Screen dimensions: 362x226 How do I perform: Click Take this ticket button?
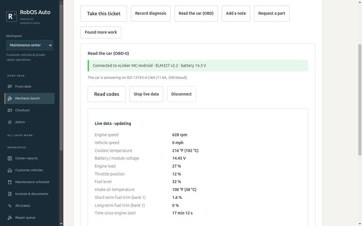(104, 14)
